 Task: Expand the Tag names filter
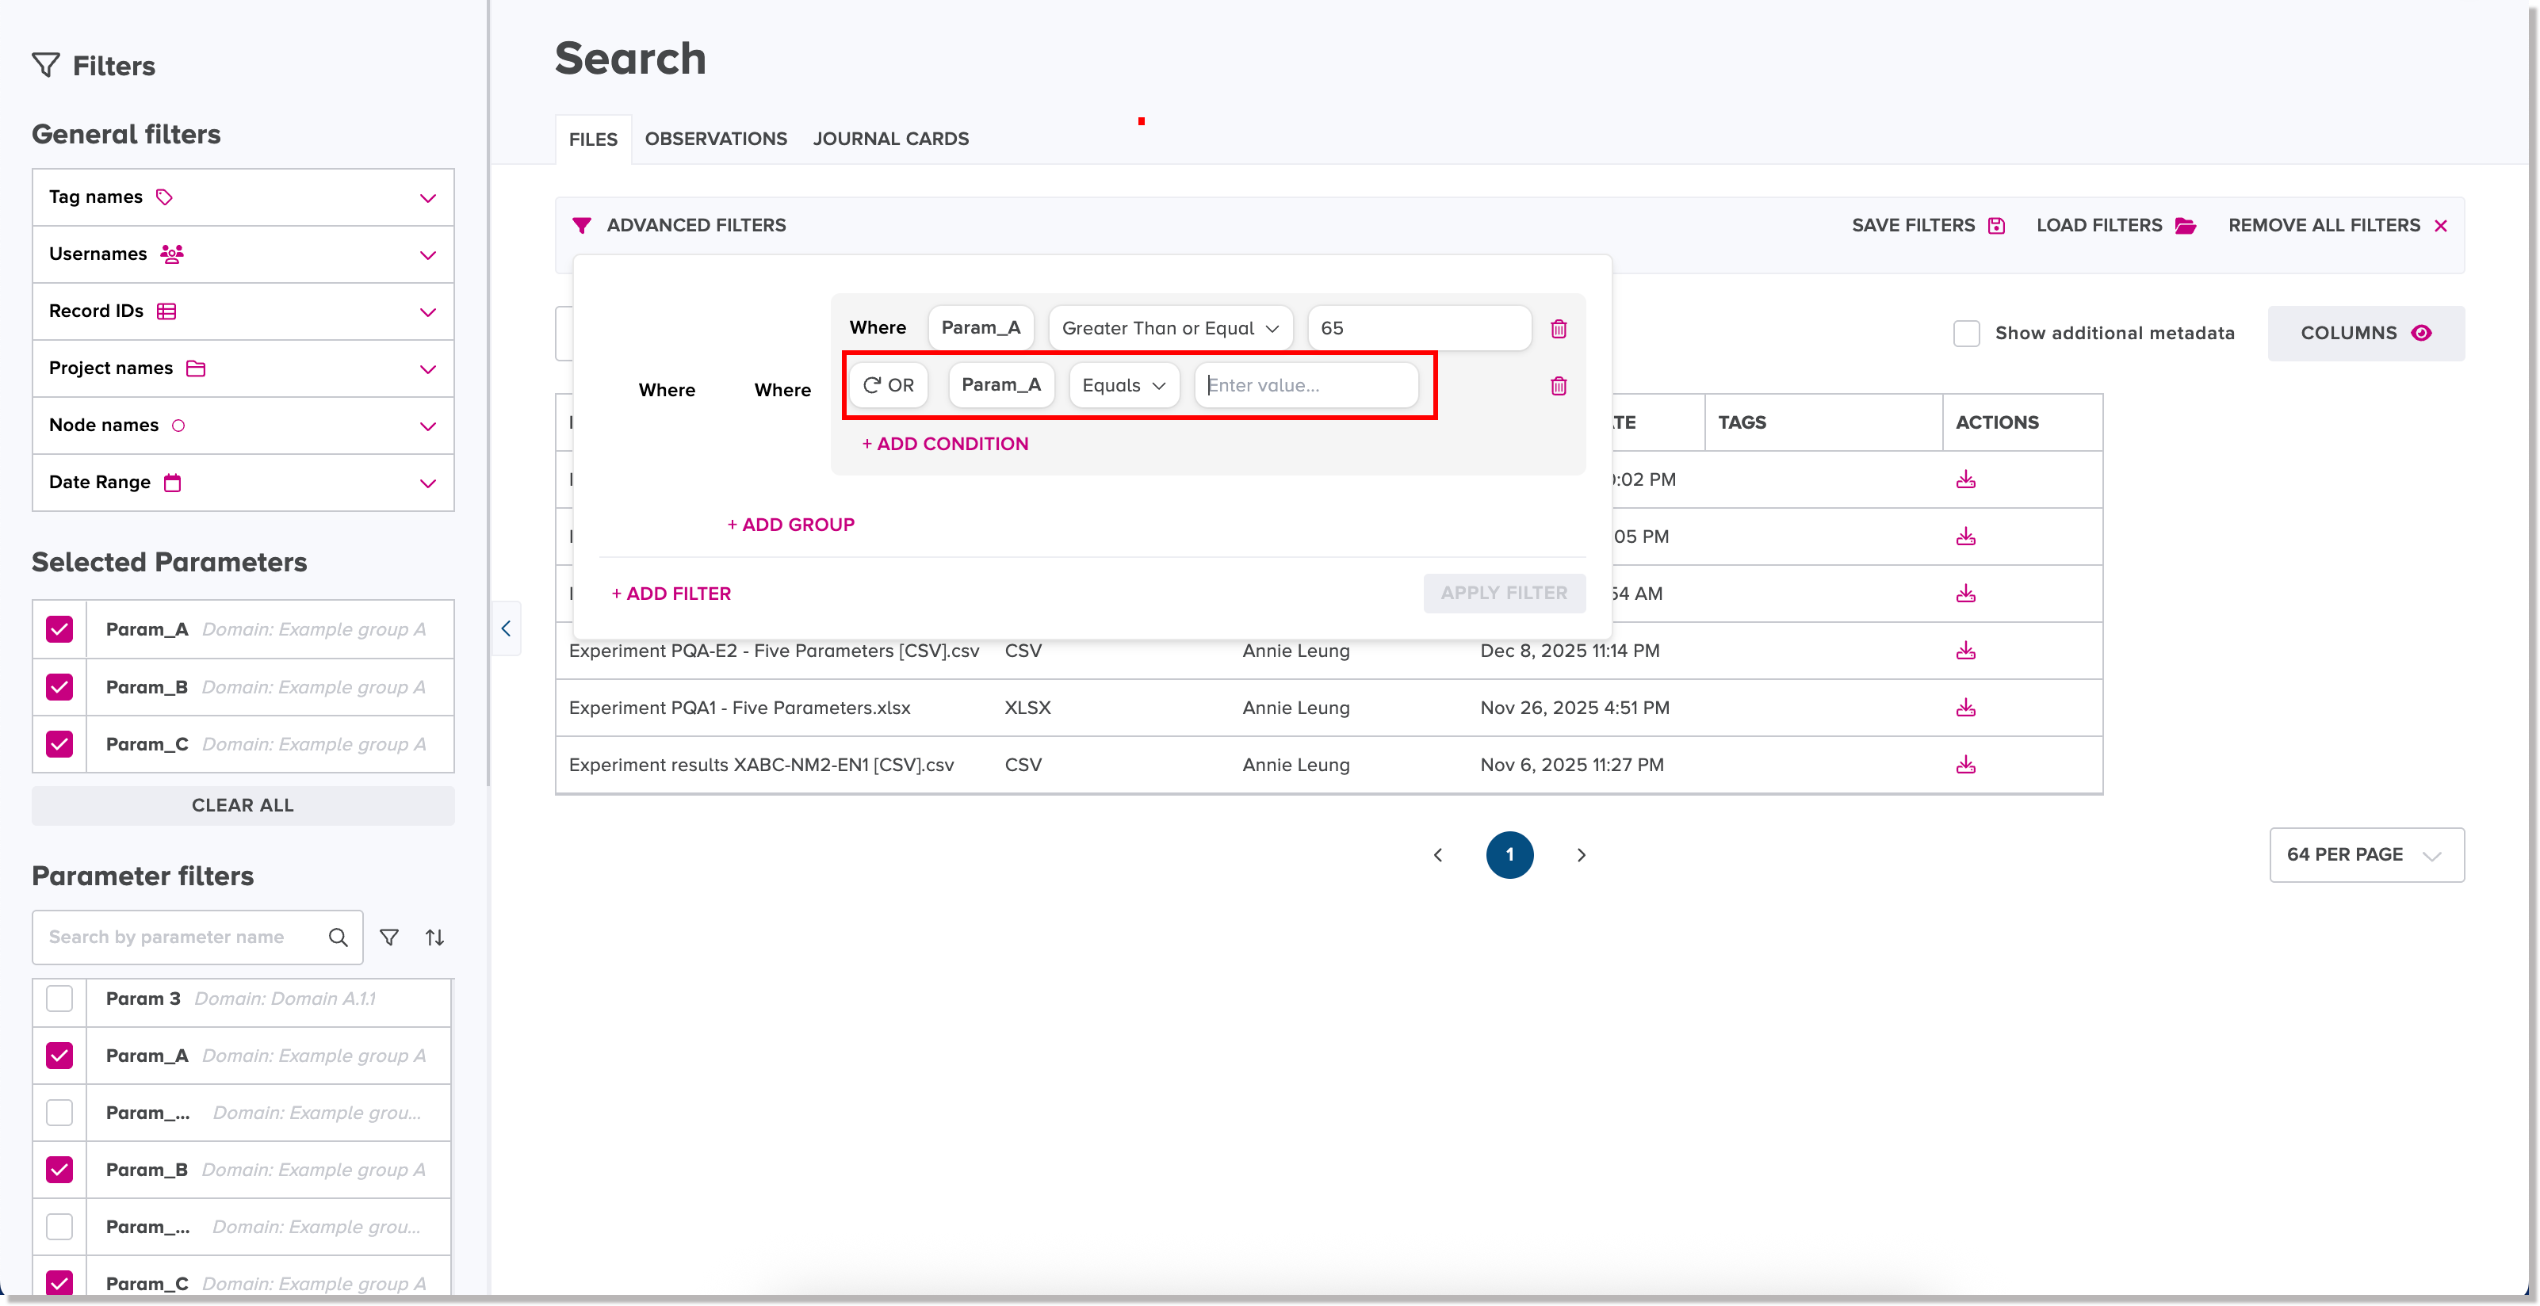click(428, 198)
